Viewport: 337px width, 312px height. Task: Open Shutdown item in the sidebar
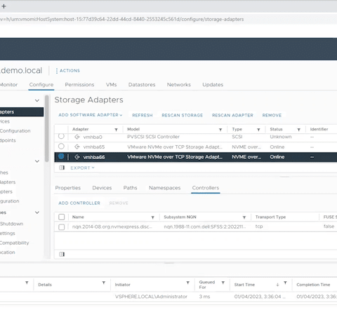tap(11, 224)
